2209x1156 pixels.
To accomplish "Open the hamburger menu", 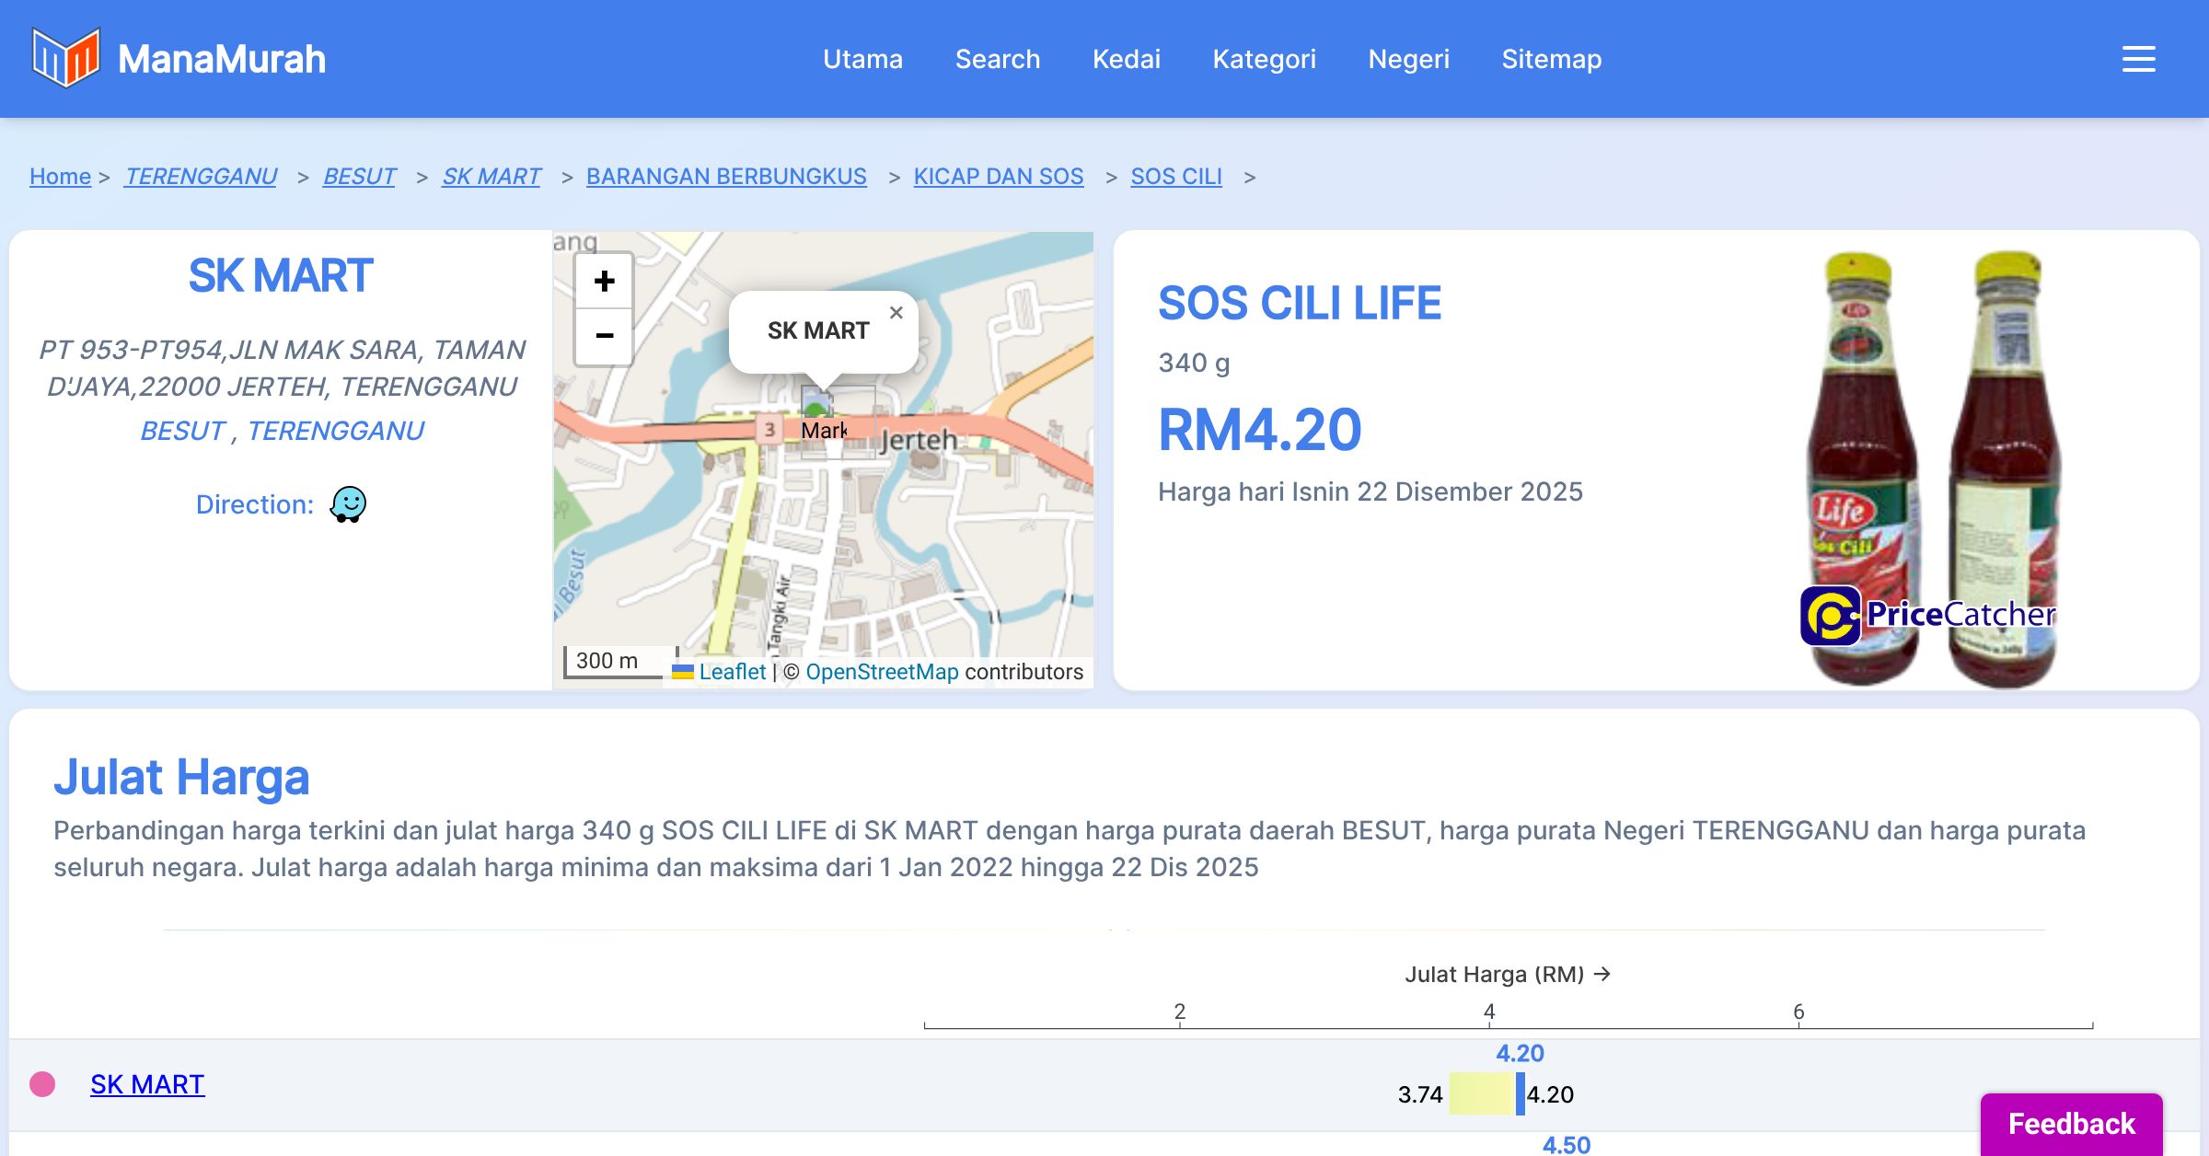I will [x=2138, y=59].
